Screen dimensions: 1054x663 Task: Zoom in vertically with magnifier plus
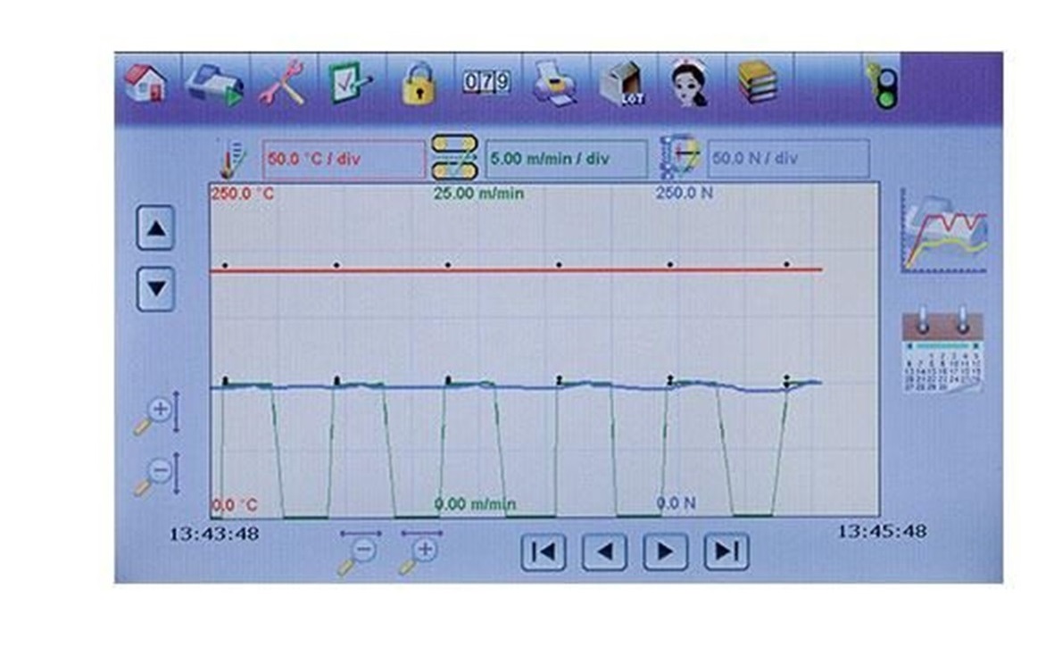(157, 413)
